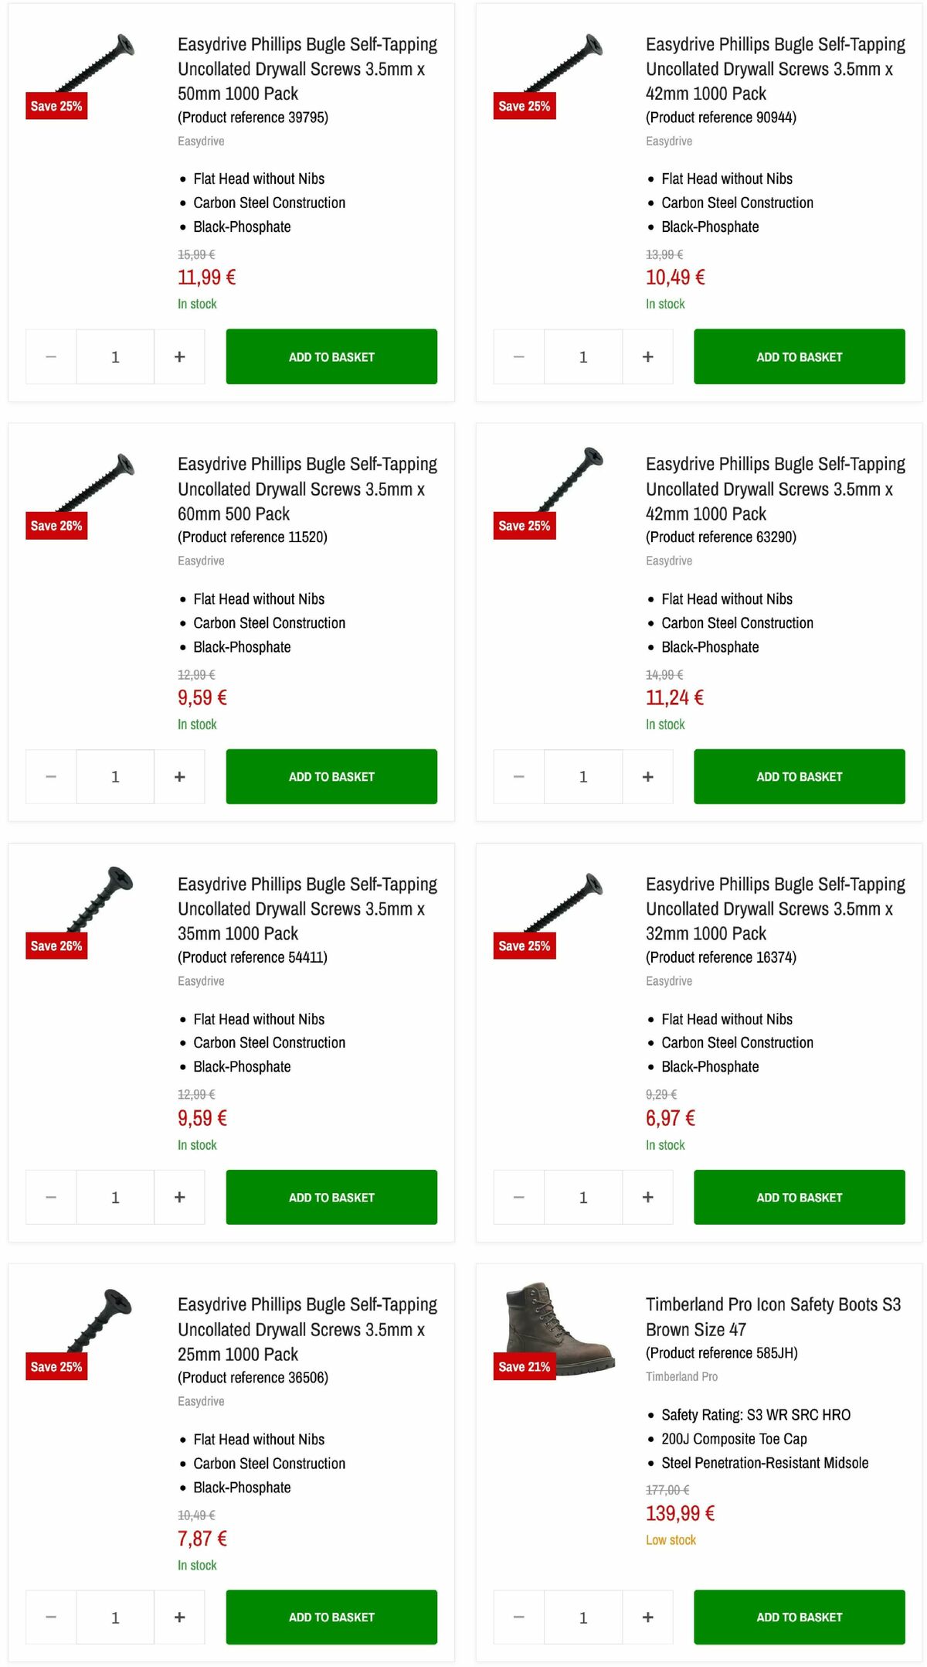The width and height of the screenshot is (927, 1667).
Task: Edit quantity field for the 42mm screws
Action: tap(583, 356)
